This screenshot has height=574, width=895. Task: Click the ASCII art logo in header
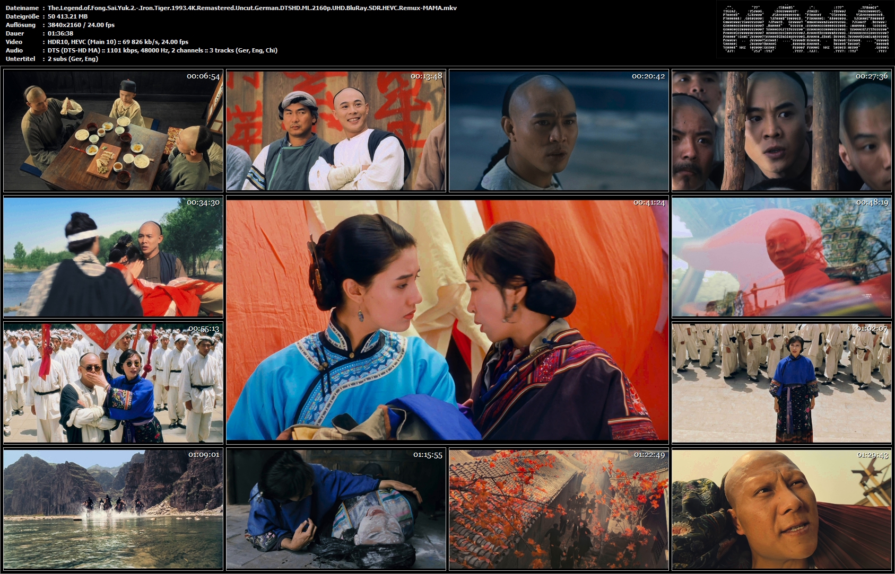click(805, 29)
